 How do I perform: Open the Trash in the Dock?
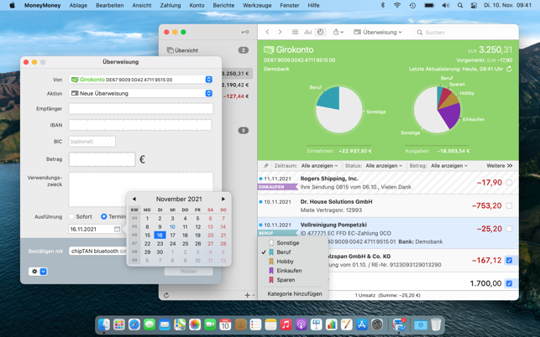tap(436, 324)
